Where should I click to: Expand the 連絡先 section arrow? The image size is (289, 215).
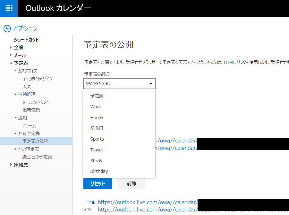[11, 165]
